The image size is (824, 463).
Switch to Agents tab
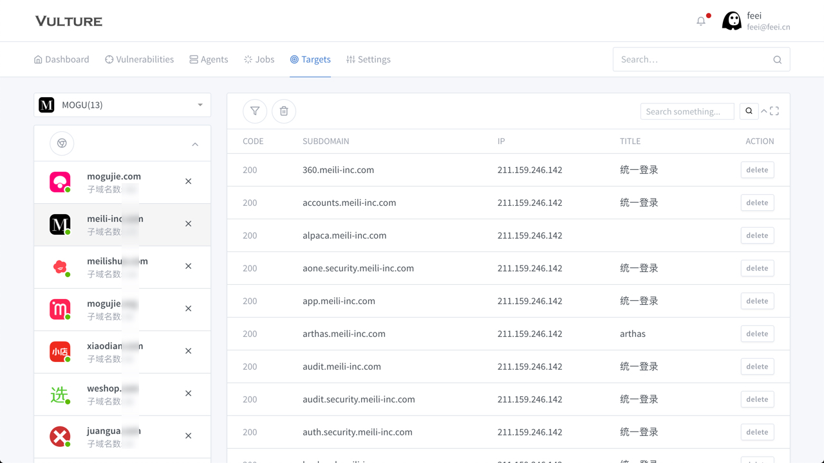pos(209,59)
